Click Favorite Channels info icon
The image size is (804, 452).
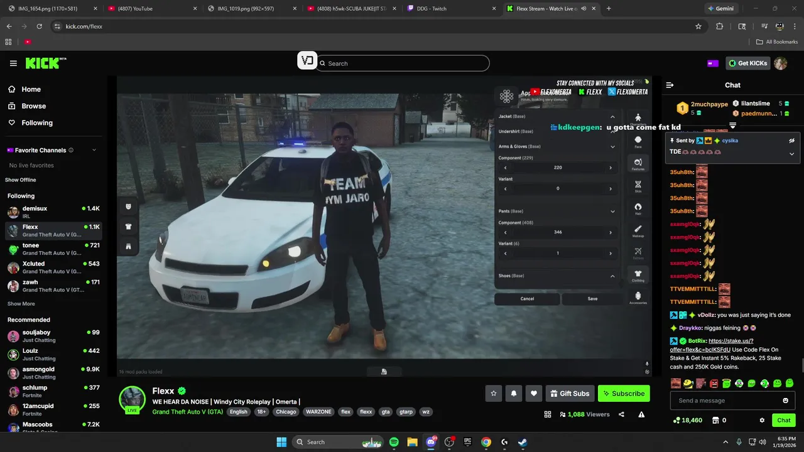[x=71, y=150]
